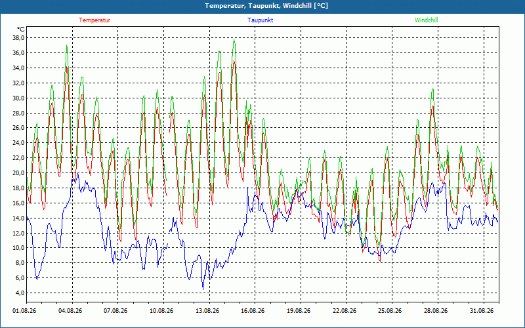This screenshot has height=328, width=525.
Task: Click the green Windchill legend label
Action: coord(426,20)
